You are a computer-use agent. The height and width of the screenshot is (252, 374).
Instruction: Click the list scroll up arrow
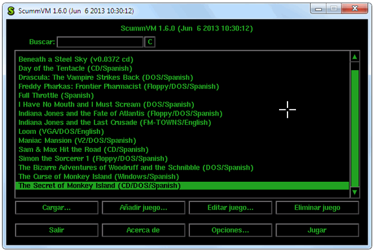354,57
